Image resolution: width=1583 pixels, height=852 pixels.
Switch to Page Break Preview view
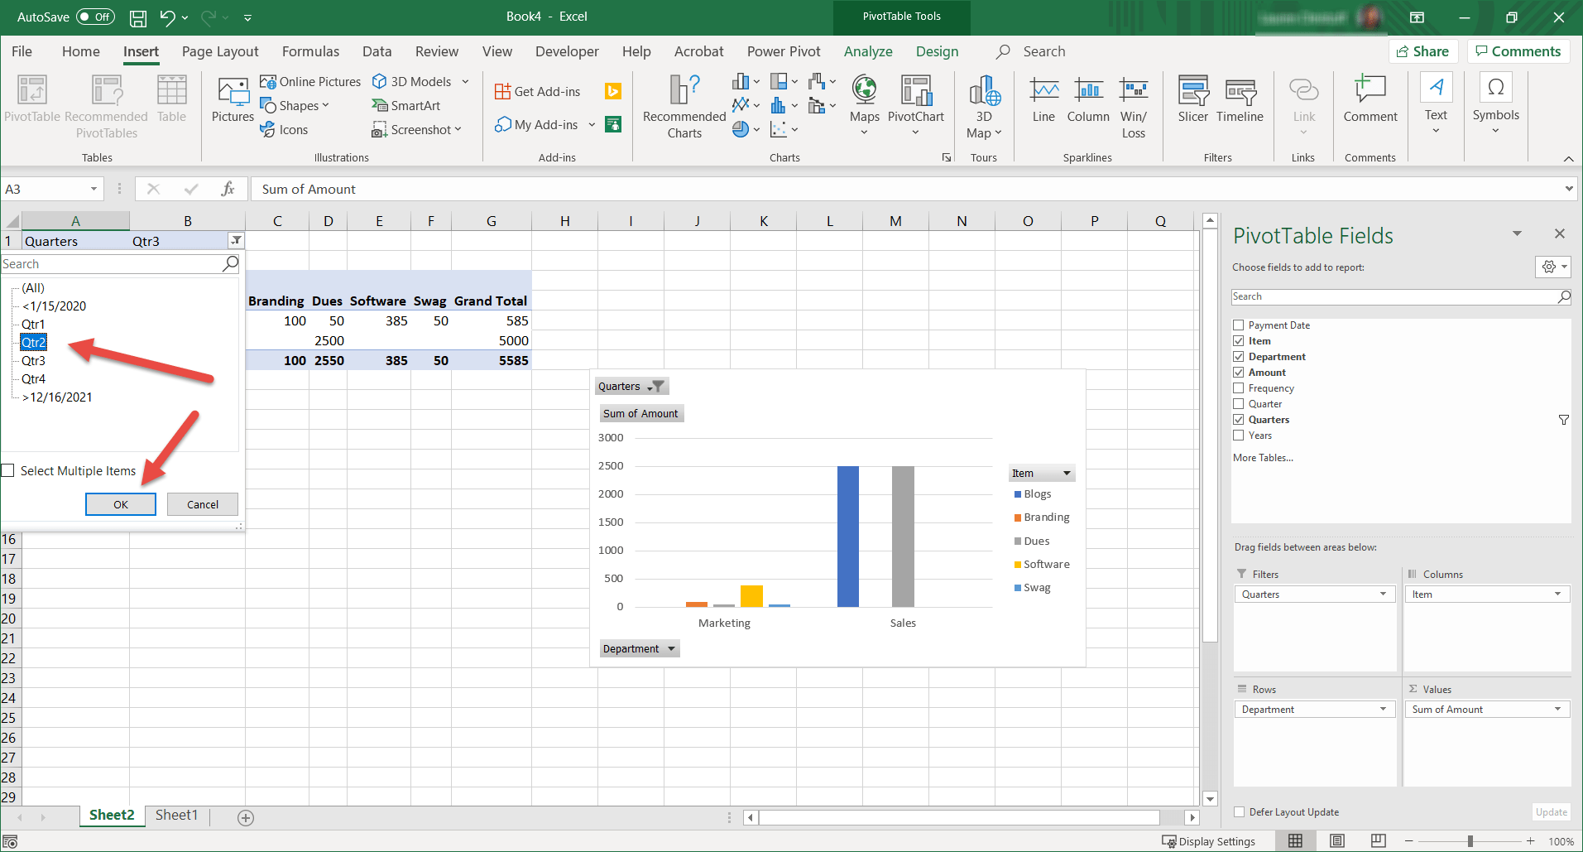pos(1378,841)
